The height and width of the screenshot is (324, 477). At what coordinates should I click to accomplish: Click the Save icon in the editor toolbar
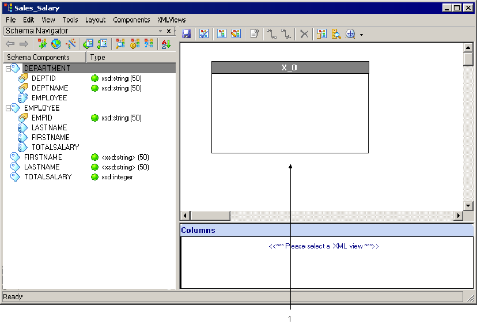(x=187, y=34)
